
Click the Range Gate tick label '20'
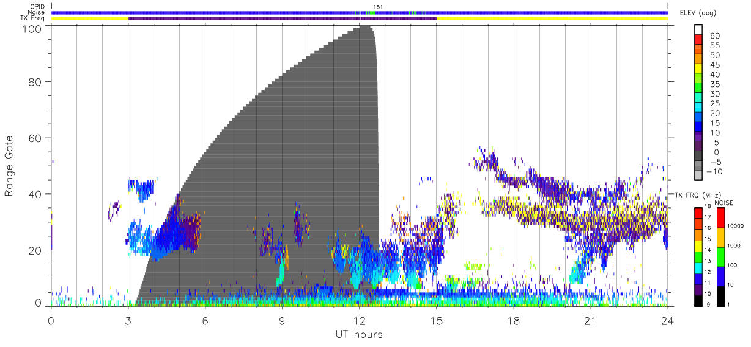pos(35,250)
